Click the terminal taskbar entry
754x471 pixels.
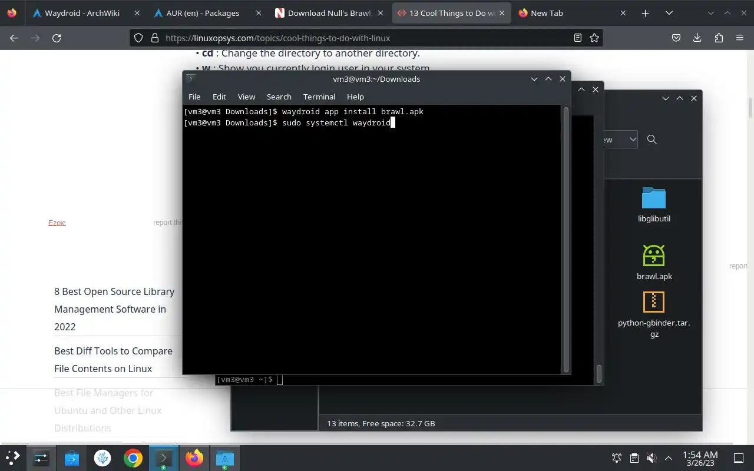(x=164, y=458)
